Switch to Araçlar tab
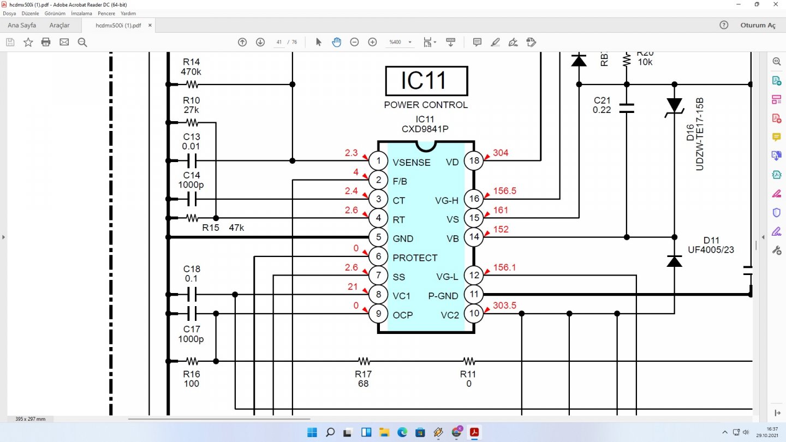 tap(59, 25)
